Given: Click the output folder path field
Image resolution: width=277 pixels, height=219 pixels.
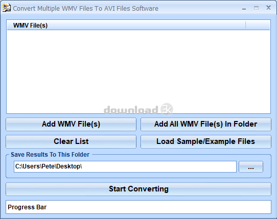Looking at the screenshot, I should tap(125, 166).
